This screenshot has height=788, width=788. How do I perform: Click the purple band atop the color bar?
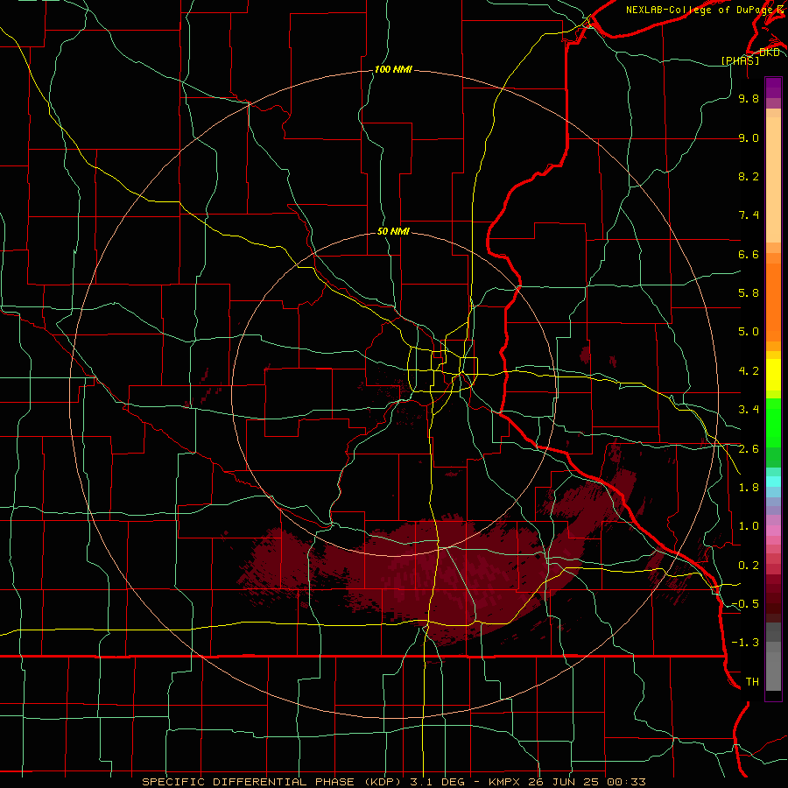(773, 88)
